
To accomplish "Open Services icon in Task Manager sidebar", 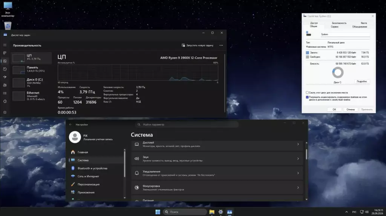I will (x=5, y=101).
